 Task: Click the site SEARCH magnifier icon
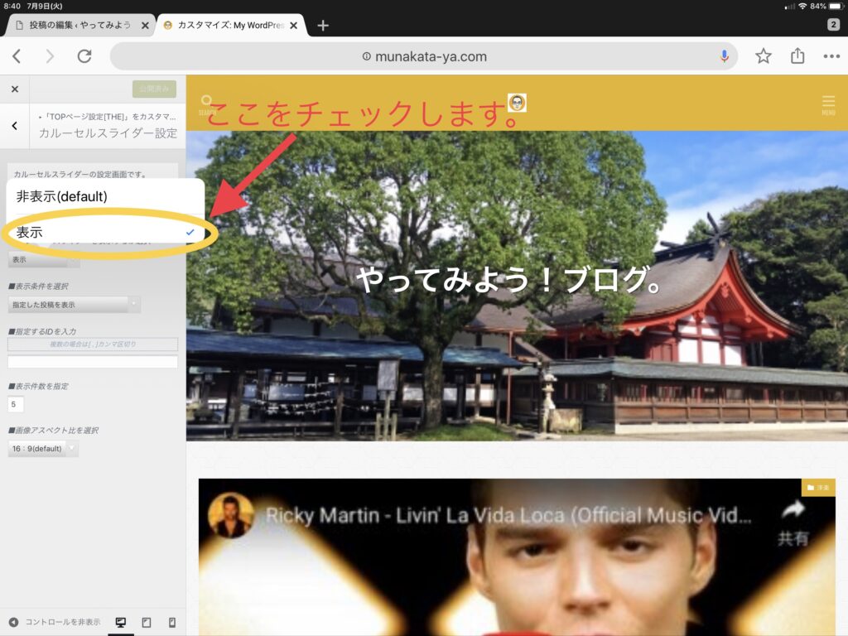[206, 104]
